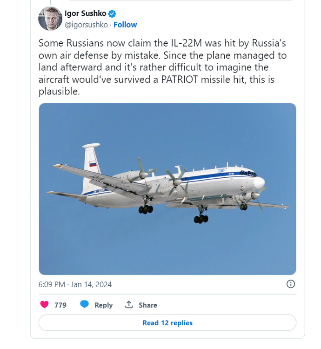Click Igor Sushko's profile avatar
The image size is (321, 349).
coord(50,19)
